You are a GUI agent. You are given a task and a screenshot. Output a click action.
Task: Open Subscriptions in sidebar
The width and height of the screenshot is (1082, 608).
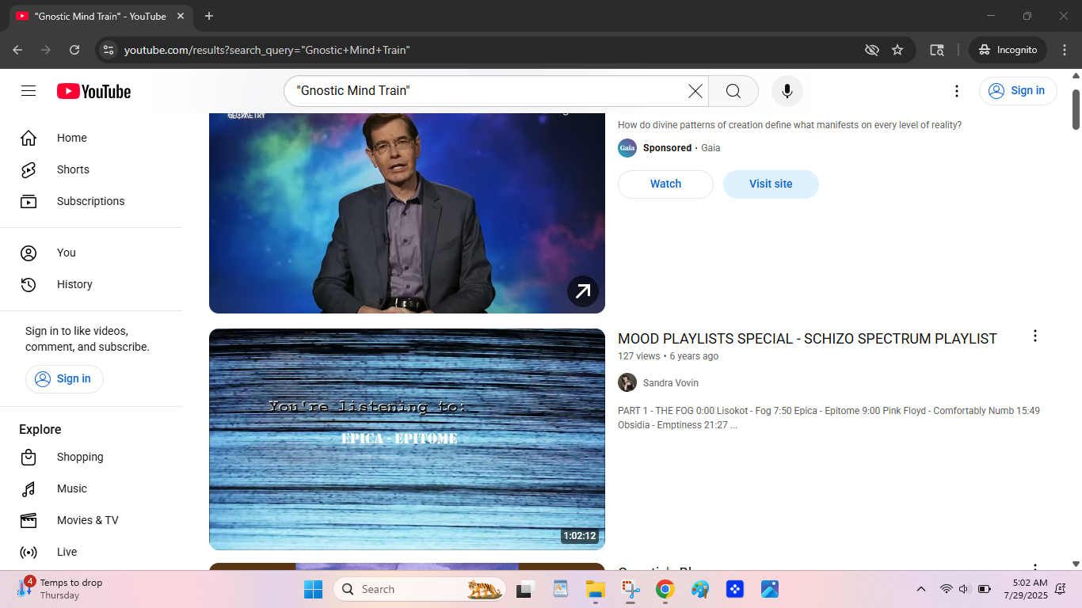(x=91, y=201)
